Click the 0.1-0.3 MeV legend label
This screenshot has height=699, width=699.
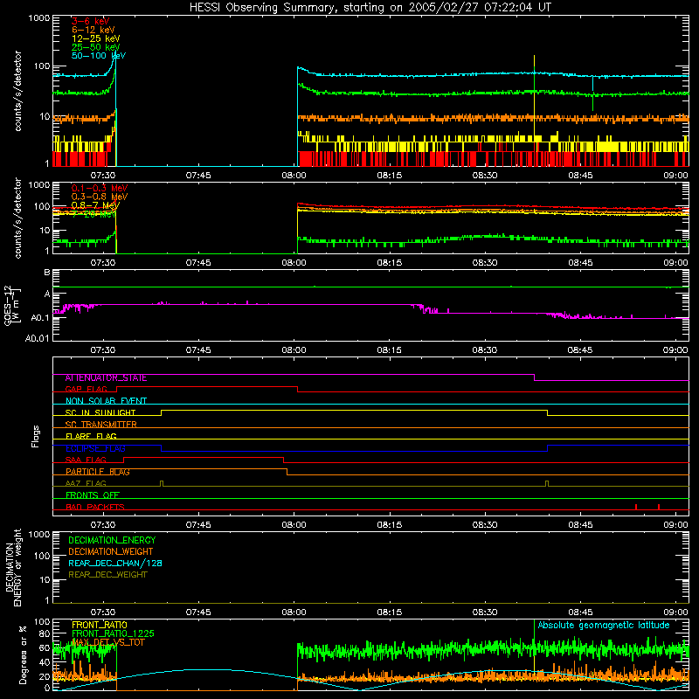tap(100, 188)
